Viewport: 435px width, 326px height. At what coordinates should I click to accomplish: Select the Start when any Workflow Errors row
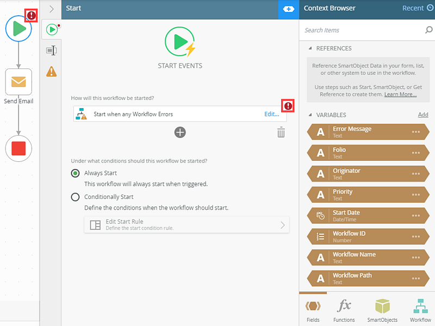pos(180,114)
